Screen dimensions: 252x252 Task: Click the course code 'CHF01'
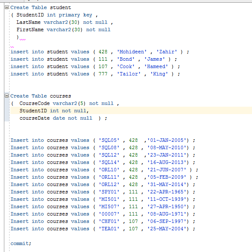pyautogui.click(x=109, y=222)
